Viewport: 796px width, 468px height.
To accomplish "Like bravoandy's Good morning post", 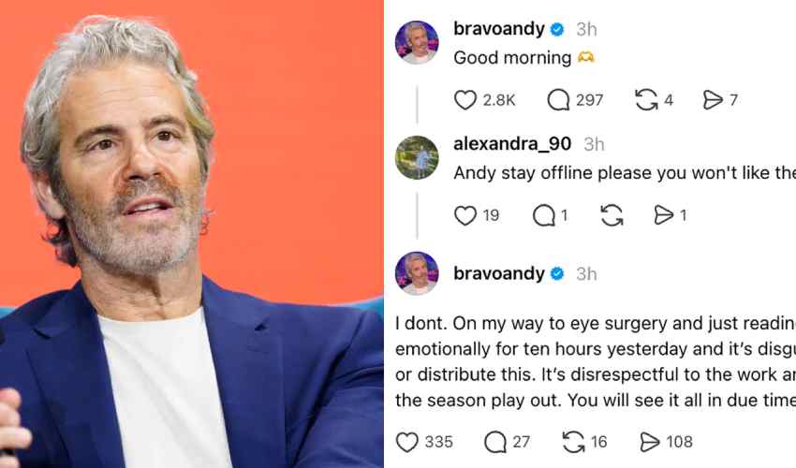I will tap(465, 100).
